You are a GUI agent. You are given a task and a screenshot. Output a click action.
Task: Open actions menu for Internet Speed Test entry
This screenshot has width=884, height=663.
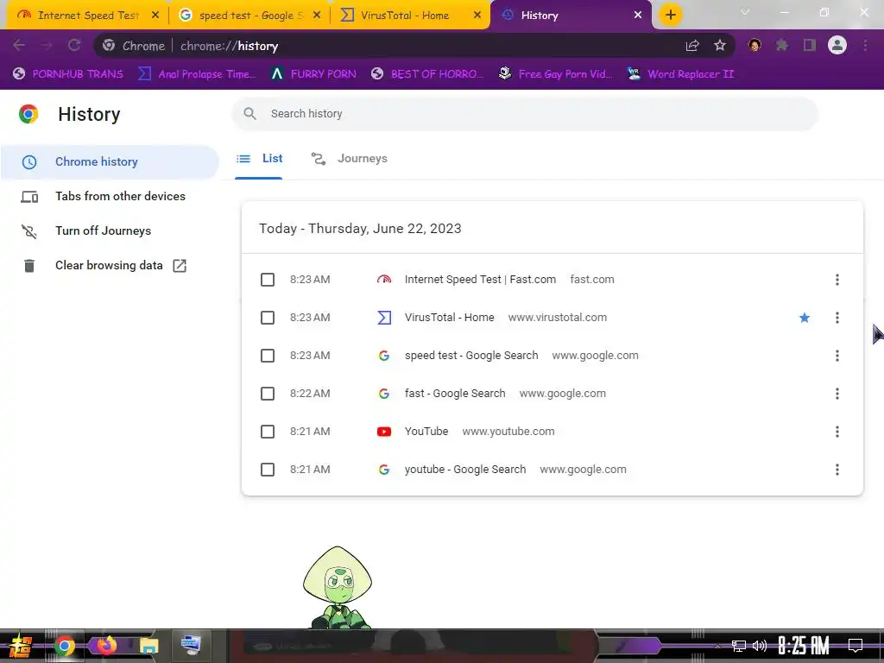point(837,280)
